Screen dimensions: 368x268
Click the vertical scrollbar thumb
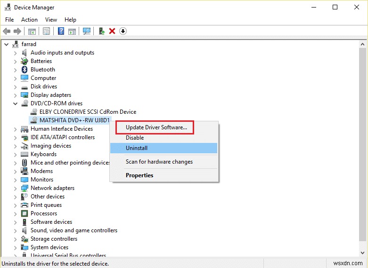click(x=362, y=144)
